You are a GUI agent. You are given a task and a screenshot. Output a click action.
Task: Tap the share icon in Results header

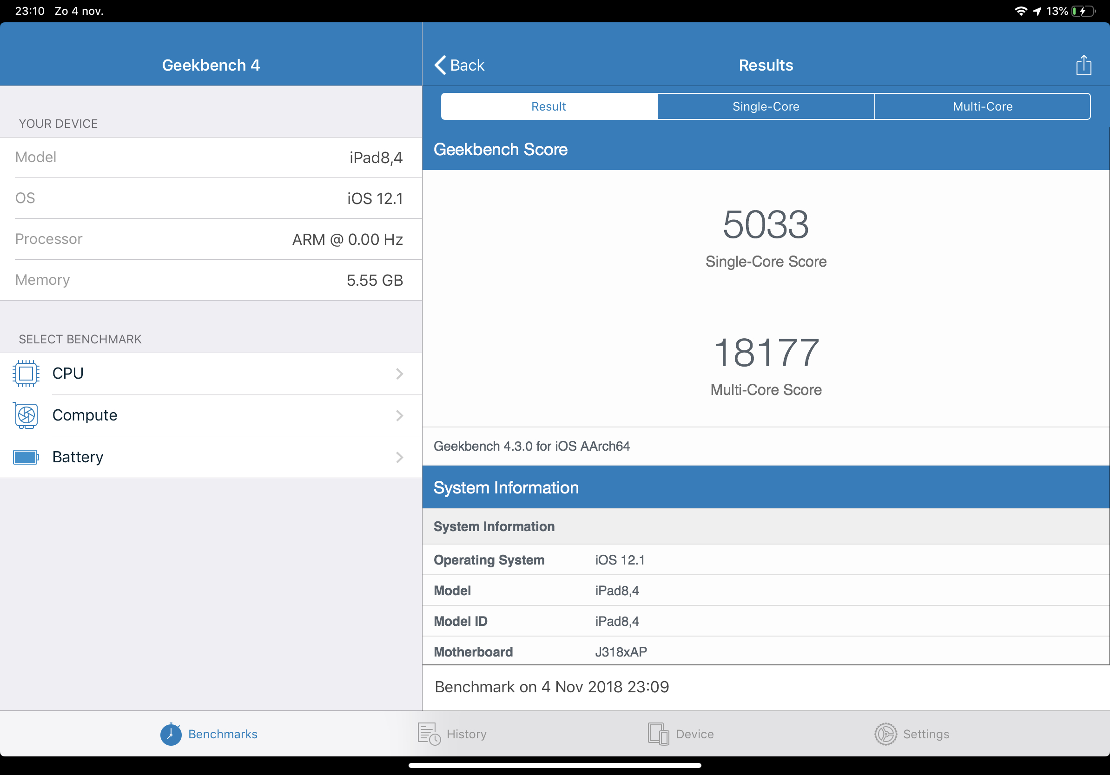pos(1084,65)
